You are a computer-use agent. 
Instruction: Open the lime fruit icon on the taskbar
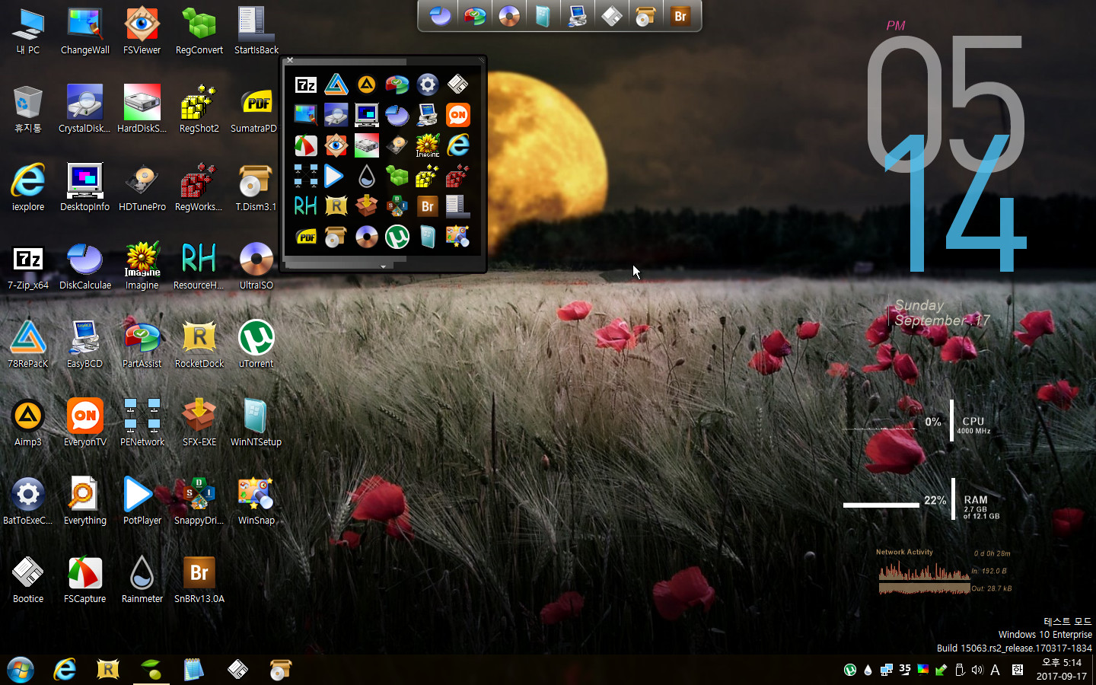(152, 670)
